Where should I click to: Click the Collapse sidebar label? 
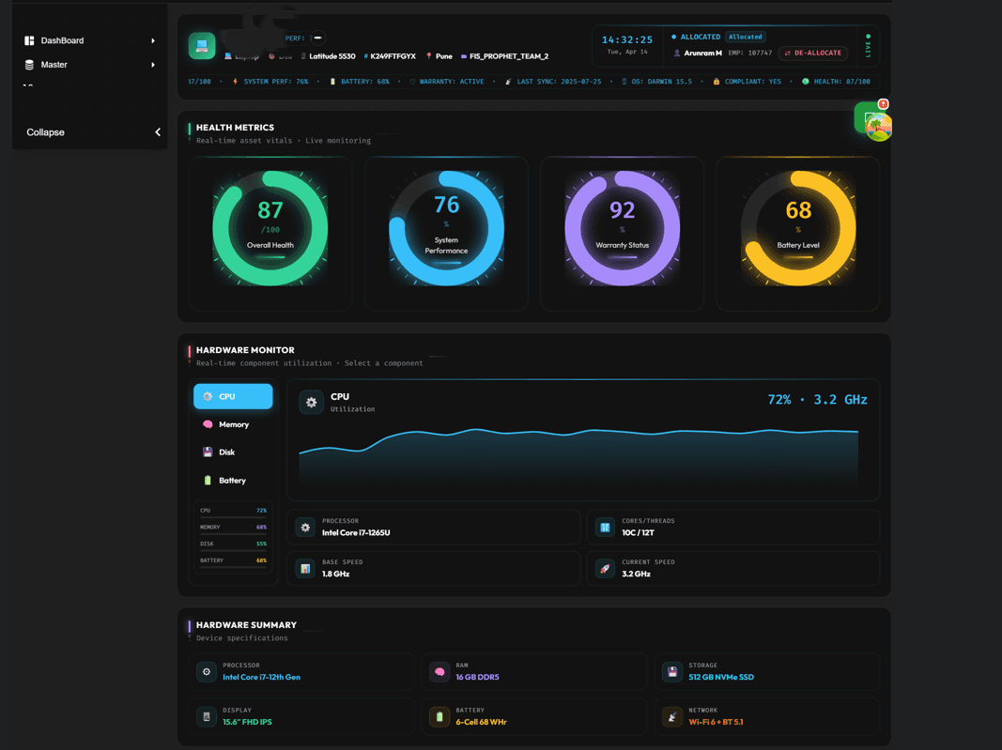point(45,132)
